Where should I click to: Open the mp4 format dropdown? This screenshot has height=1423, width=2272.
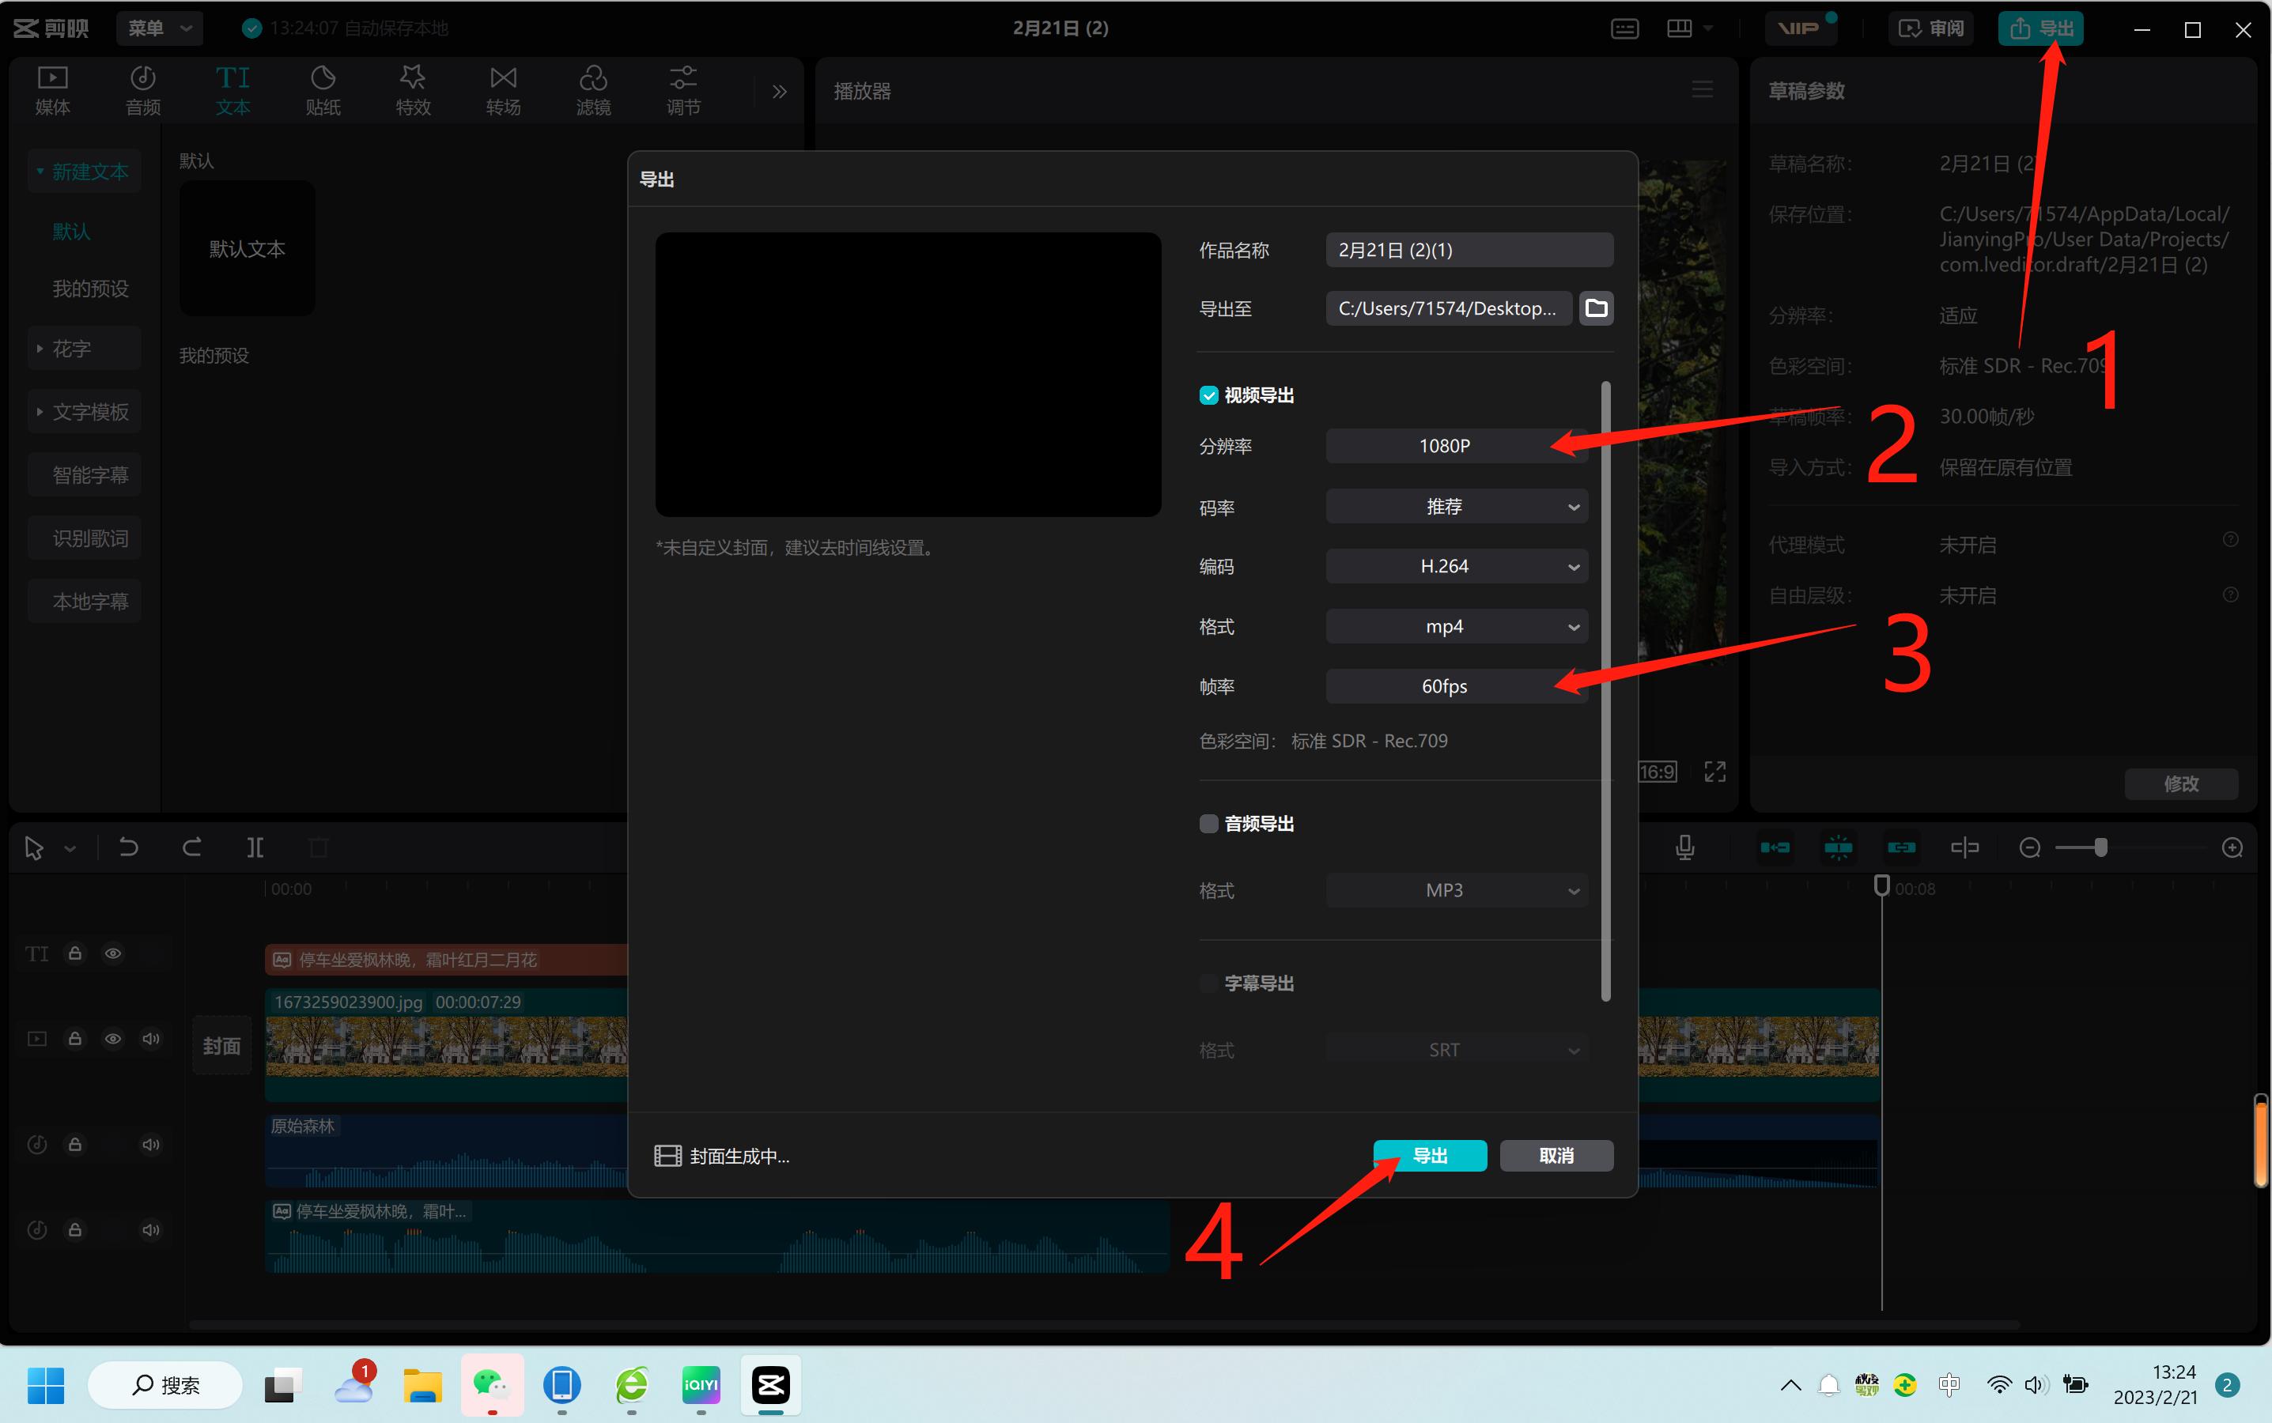point(1456,627)
